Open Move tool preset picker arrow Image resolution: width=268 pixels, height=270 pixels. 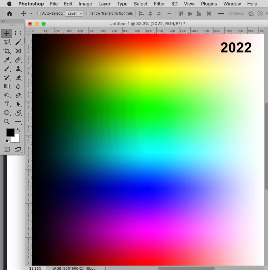tap(31, 14)
